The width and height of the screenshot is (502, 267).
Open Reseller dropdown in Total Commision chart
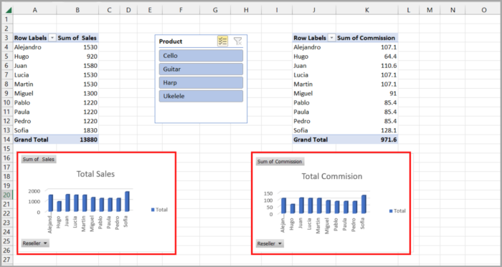coord(270,243)
